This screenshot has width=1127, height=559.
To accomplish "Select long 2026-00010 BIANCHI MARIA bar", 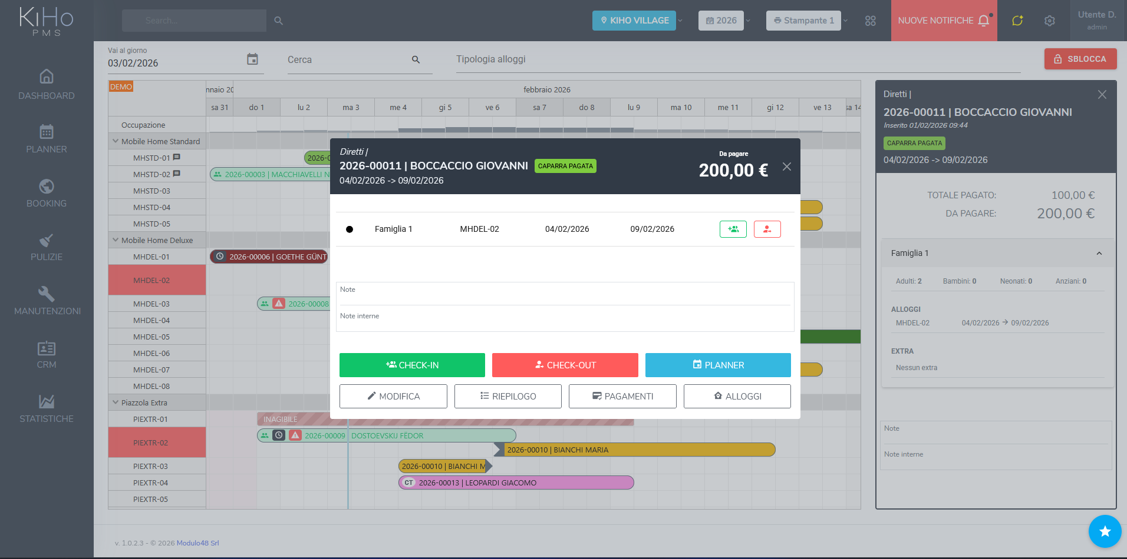I will click(x=634, y=450).
